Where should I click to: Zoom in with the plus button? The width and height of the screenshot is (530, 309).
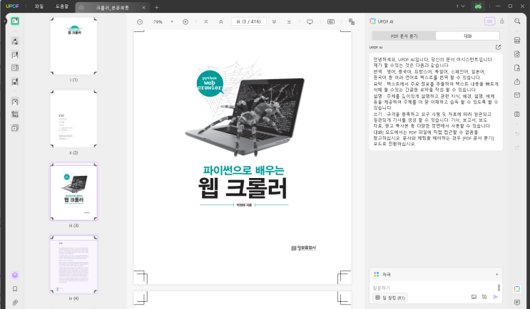(185, 22)
